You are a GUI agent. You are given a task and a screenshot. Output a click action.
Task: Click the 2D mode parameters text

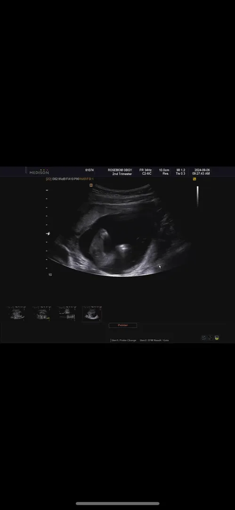pyautogui.click(x=70, y=179)
